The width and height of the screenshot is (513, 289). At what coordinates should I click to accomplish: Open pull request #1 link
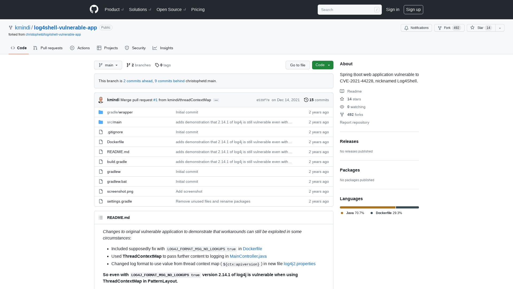click(156, 100)
